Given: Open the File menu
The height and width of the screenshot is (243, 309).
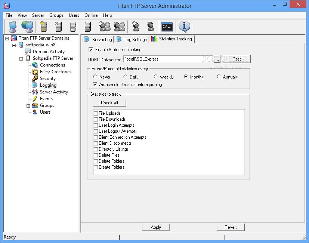Looking at the screenshot, I should click(9, 15).
